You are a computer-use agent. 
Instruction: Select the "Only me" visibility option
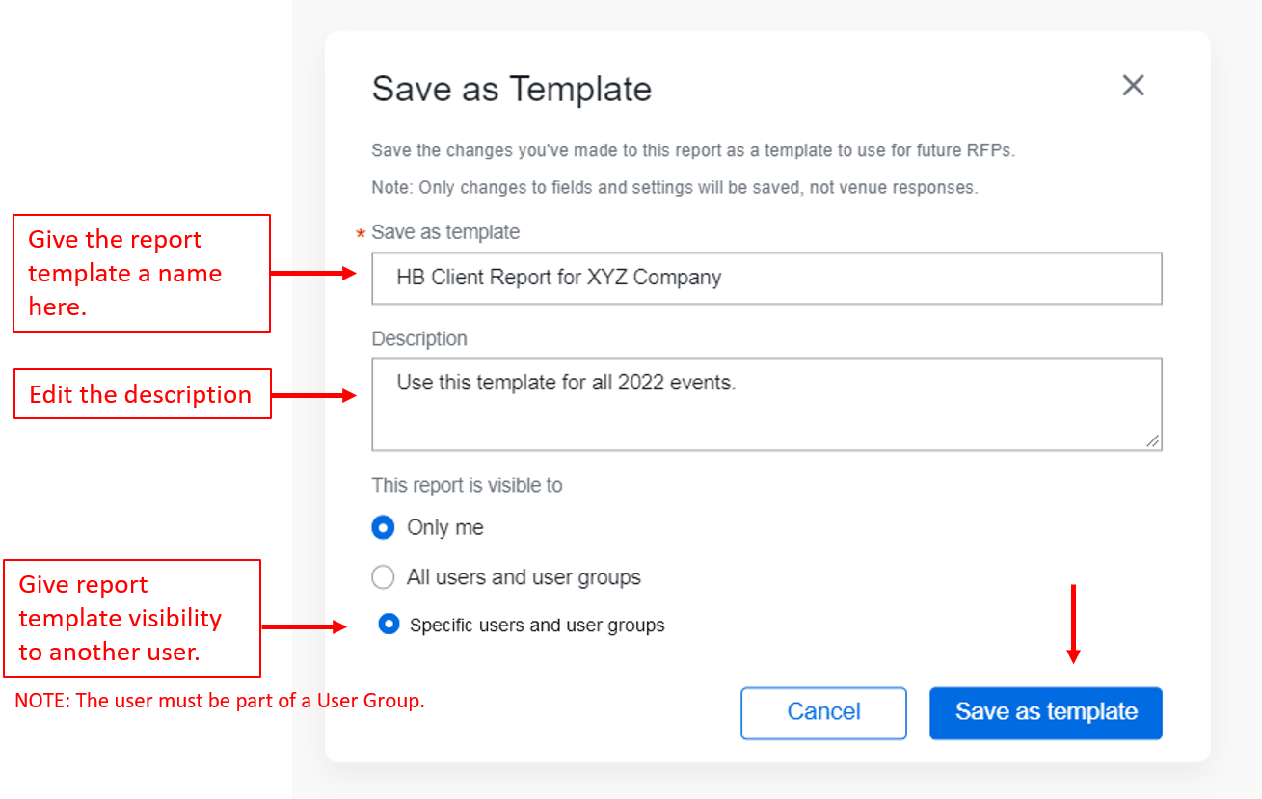[x=383, y=527]
